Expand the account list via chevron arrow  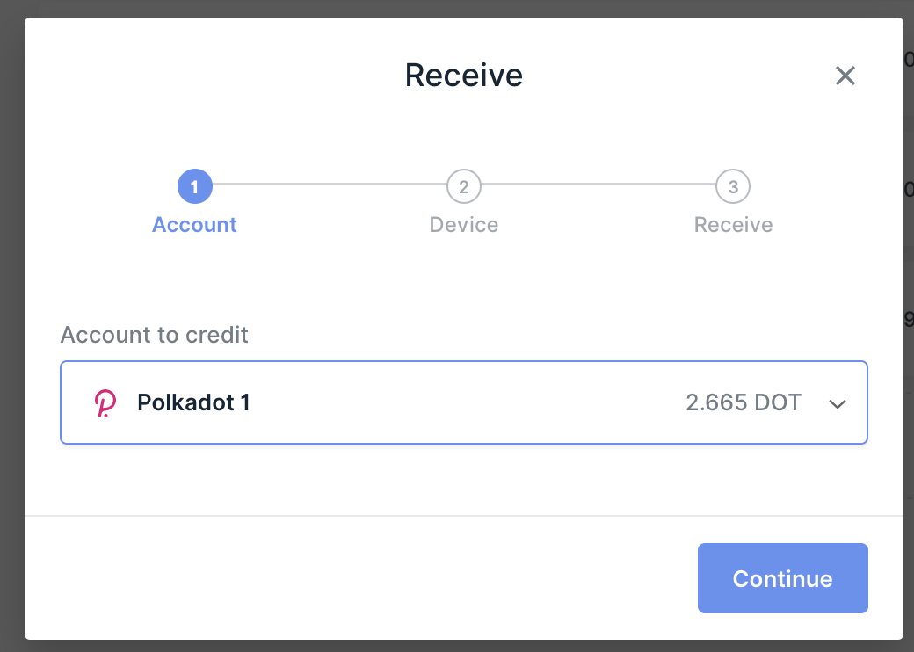(x=837, y=404)
